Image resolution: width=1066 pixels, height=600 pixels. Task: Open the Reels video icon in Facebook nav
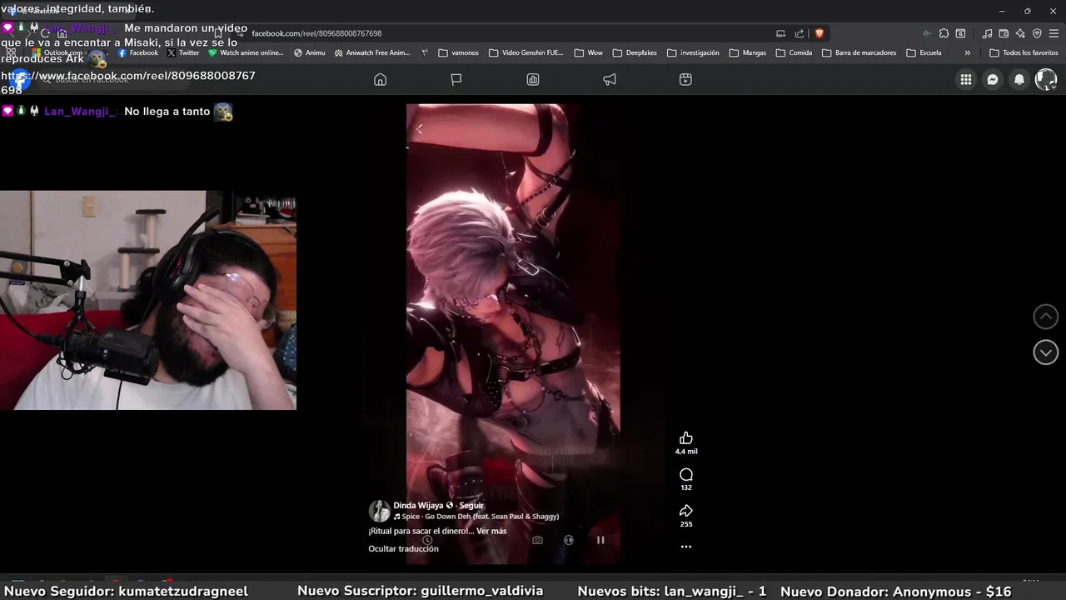tap(685, 79)
